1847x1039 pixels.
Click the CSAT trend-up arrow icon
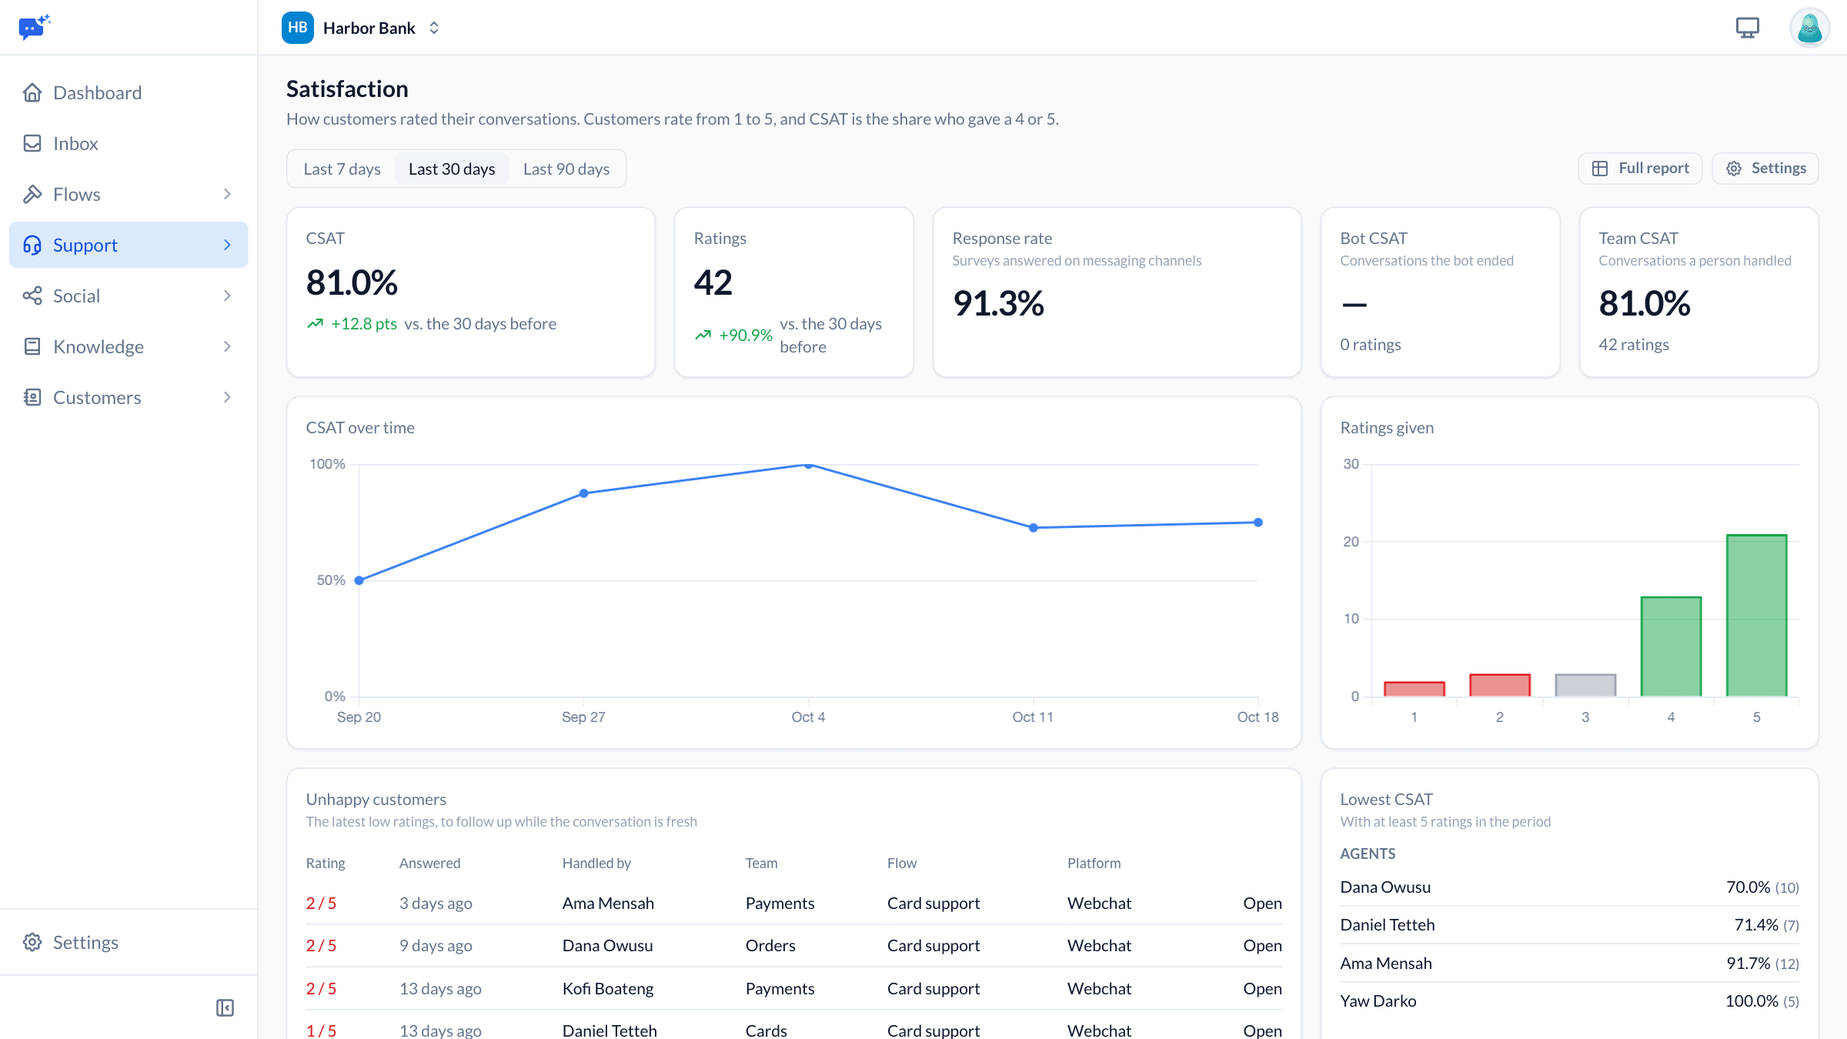pos(316,324)
